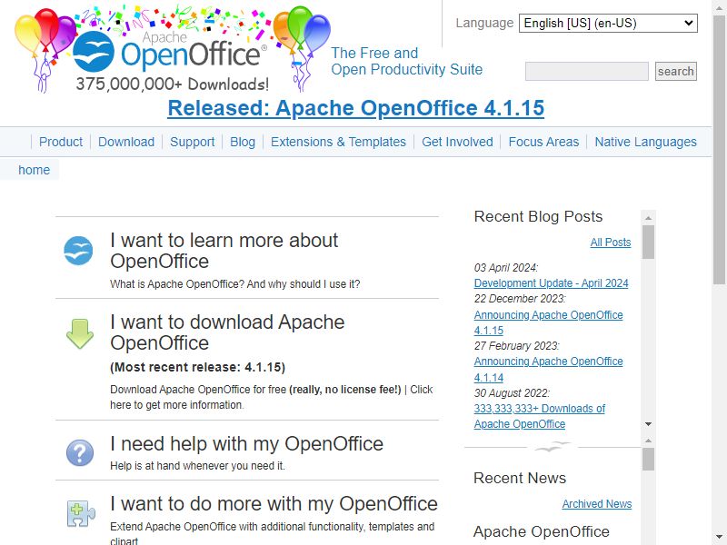727x545 pixels.
Task: Open the Download menu
Action: [126, 142]
